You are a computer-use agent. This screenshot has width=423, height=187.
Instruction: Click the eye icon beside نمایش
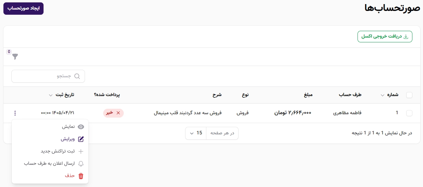coord(81,127)
